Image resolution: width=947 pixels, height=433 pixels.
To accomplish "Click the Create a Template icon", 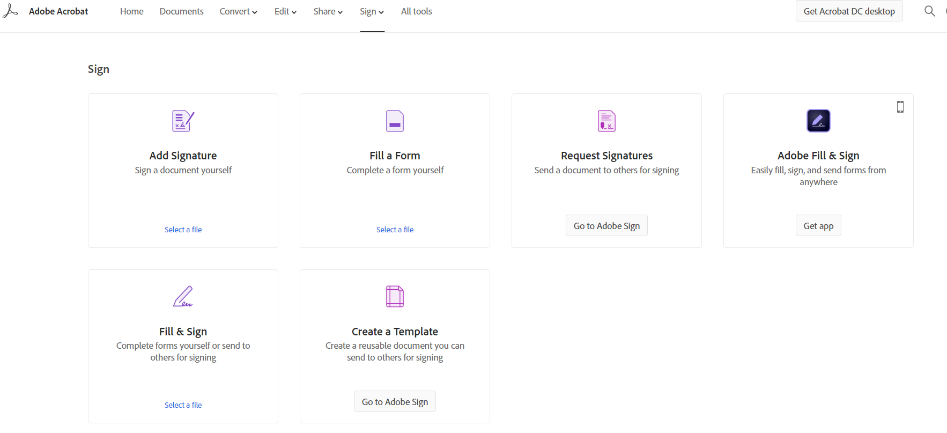I will [x=395, y=296].
